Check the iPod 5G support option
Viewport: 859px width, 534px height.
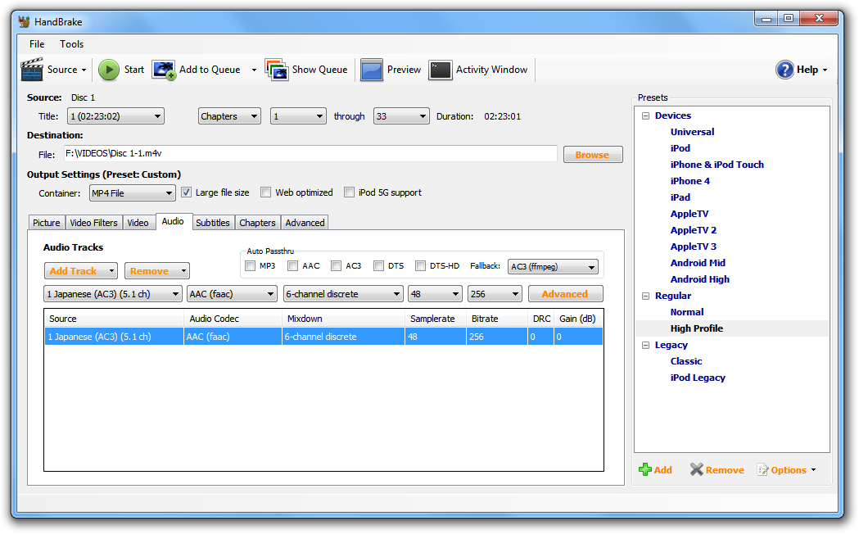tap(349, 192)
